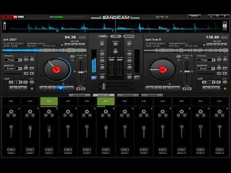231x173 pixels.
Task: Click the sample 9 volume fader
Action: [x=163, y=127]
